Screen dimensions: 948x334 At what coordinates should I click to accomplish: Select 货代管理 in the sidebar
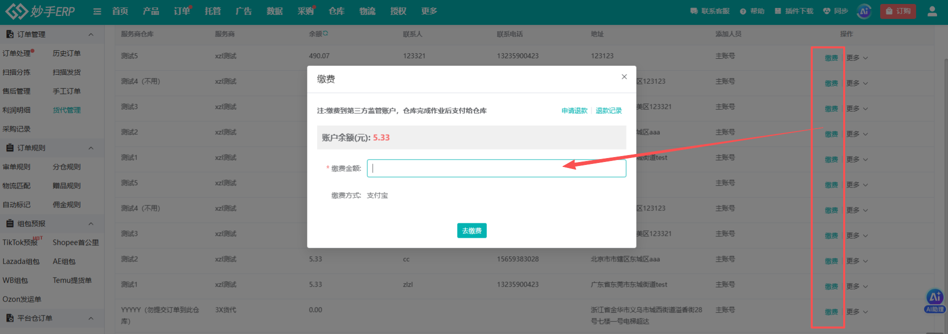(67, 110)
